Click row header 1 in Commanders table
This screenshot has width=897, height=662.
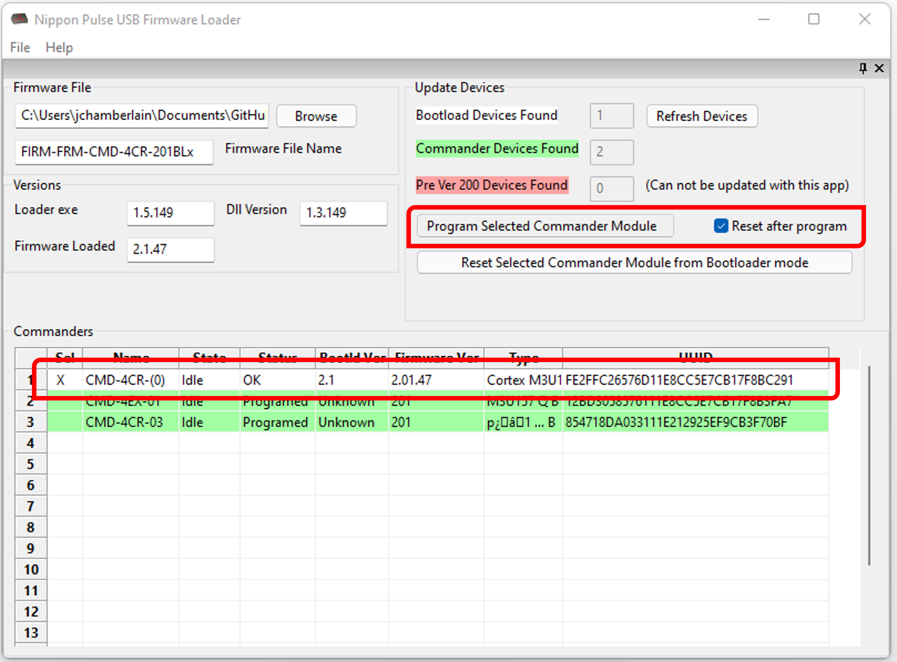pos(31,380)
